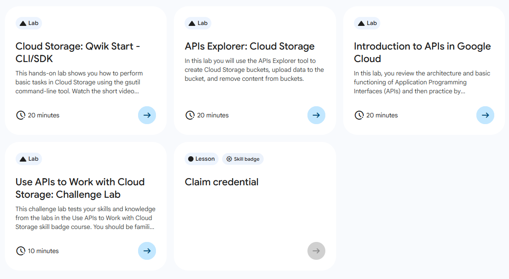The width and height of the screenshot is (509, 279).
Task: Open APIs Explorer: Cloud Storage arrow button
Action: pyautogui.click(x=316, y=115)
